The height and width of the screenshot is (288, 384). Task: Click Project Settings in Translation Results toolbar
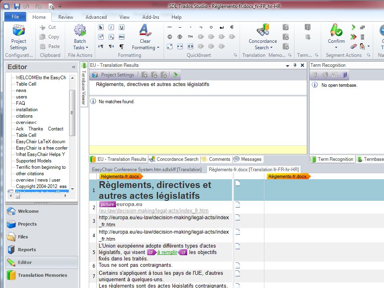click(113, 75)
